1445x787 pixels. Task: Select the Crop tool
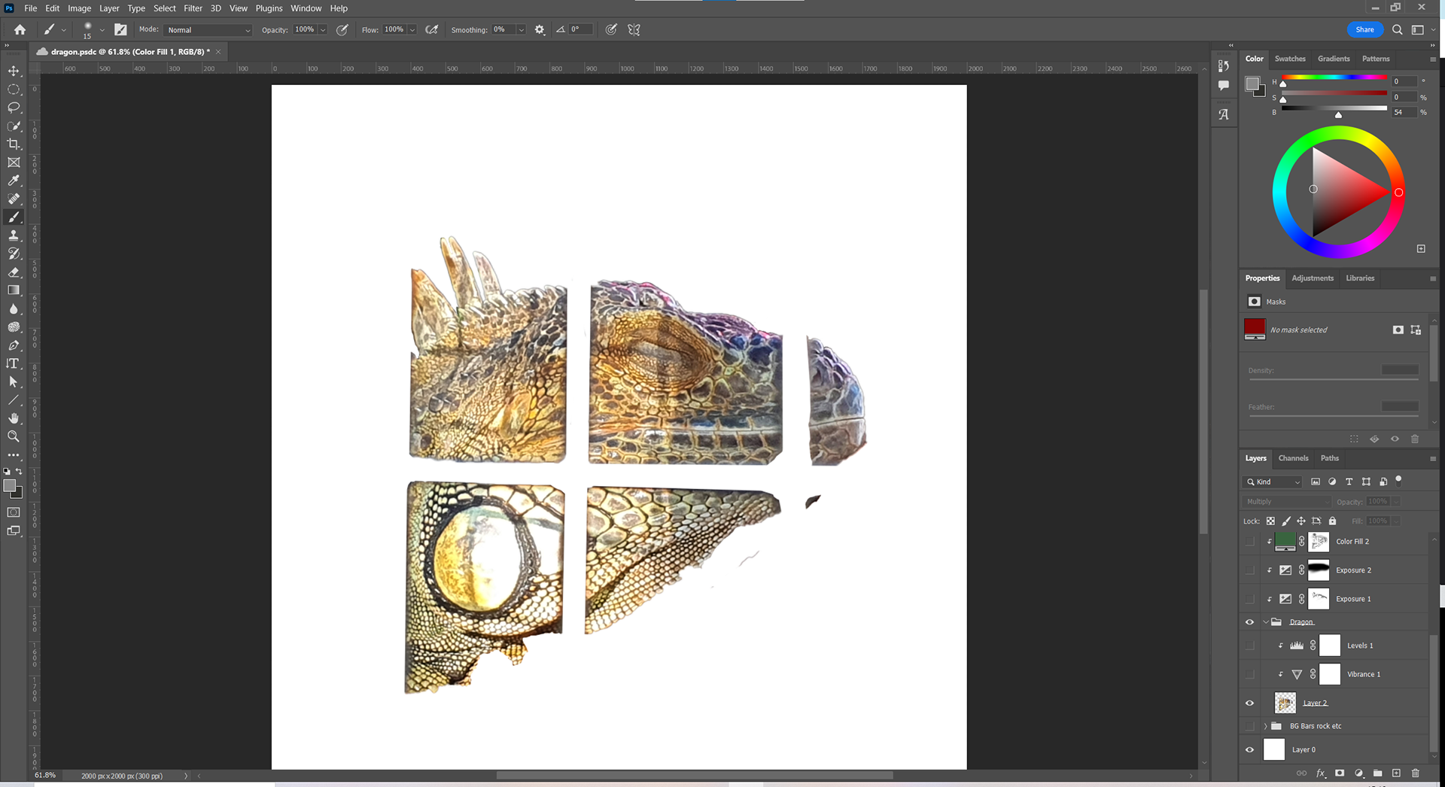[14, 144]
